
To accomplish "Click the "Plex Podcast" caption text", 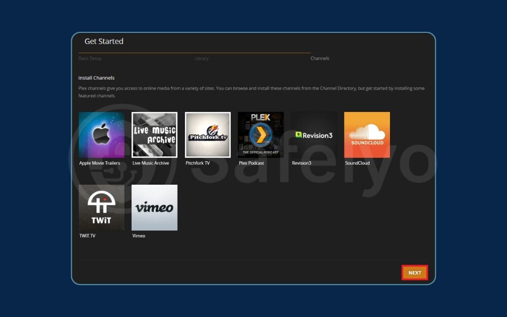I will pyautogui.click(x=251, y=163).
